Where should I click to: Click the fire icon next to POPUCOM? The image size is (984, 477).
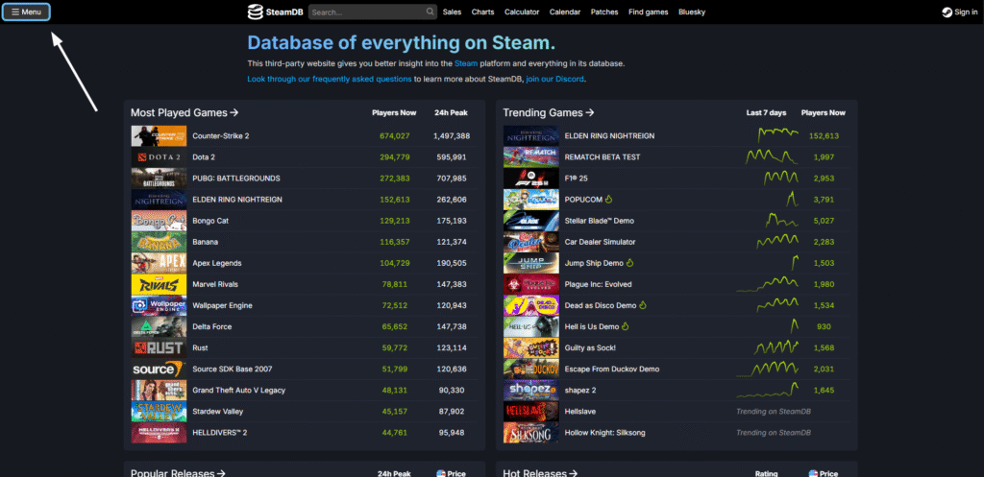[x=608, y=200]
